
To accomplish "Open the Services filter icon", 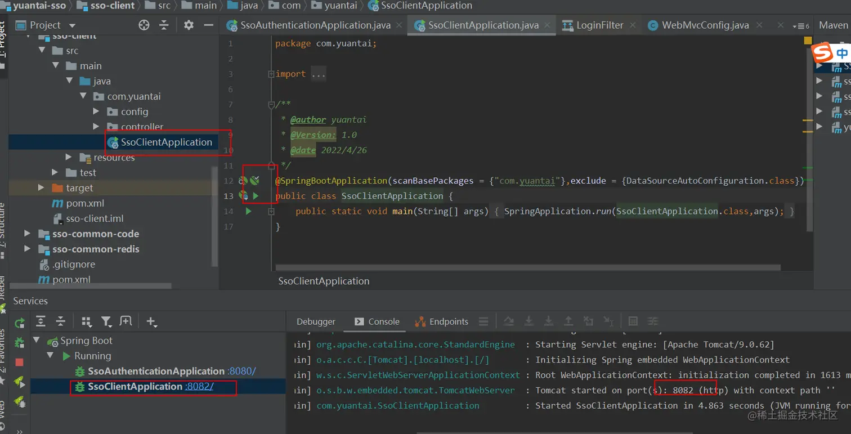I will (106, 321).
